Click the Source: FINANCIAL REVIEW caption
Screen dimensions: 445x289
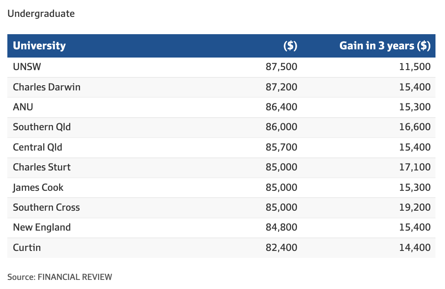(x=60, y=277)
